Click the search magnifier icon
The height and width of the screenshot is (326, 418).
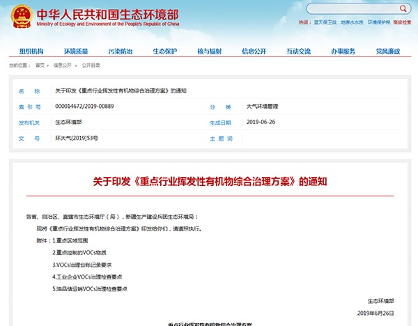click(403, 8)
